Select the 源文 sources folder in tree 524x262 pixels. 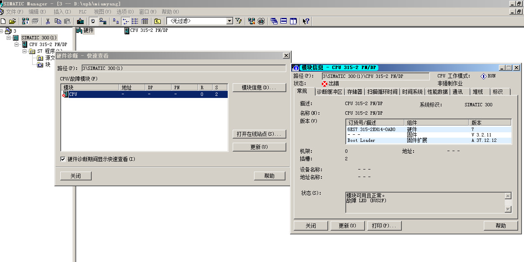(40, 58)
